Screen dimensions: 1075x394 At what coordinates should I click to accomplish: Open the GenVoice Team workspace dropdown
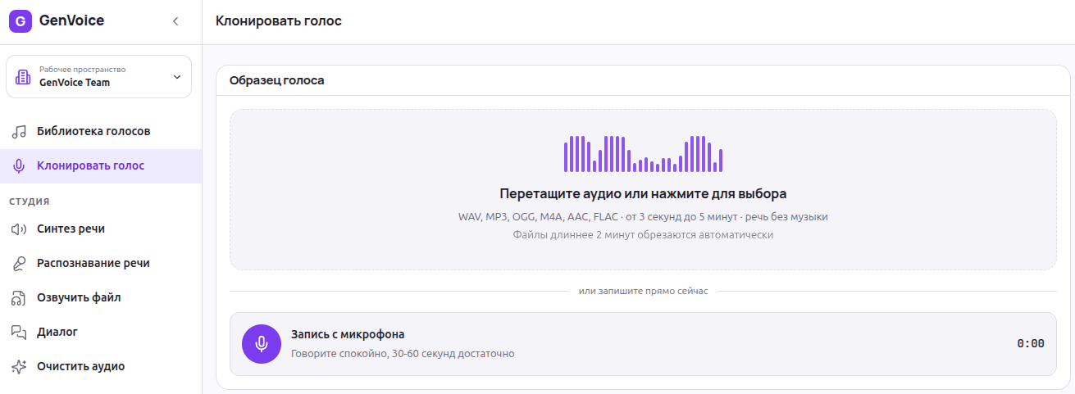(98, 77)
